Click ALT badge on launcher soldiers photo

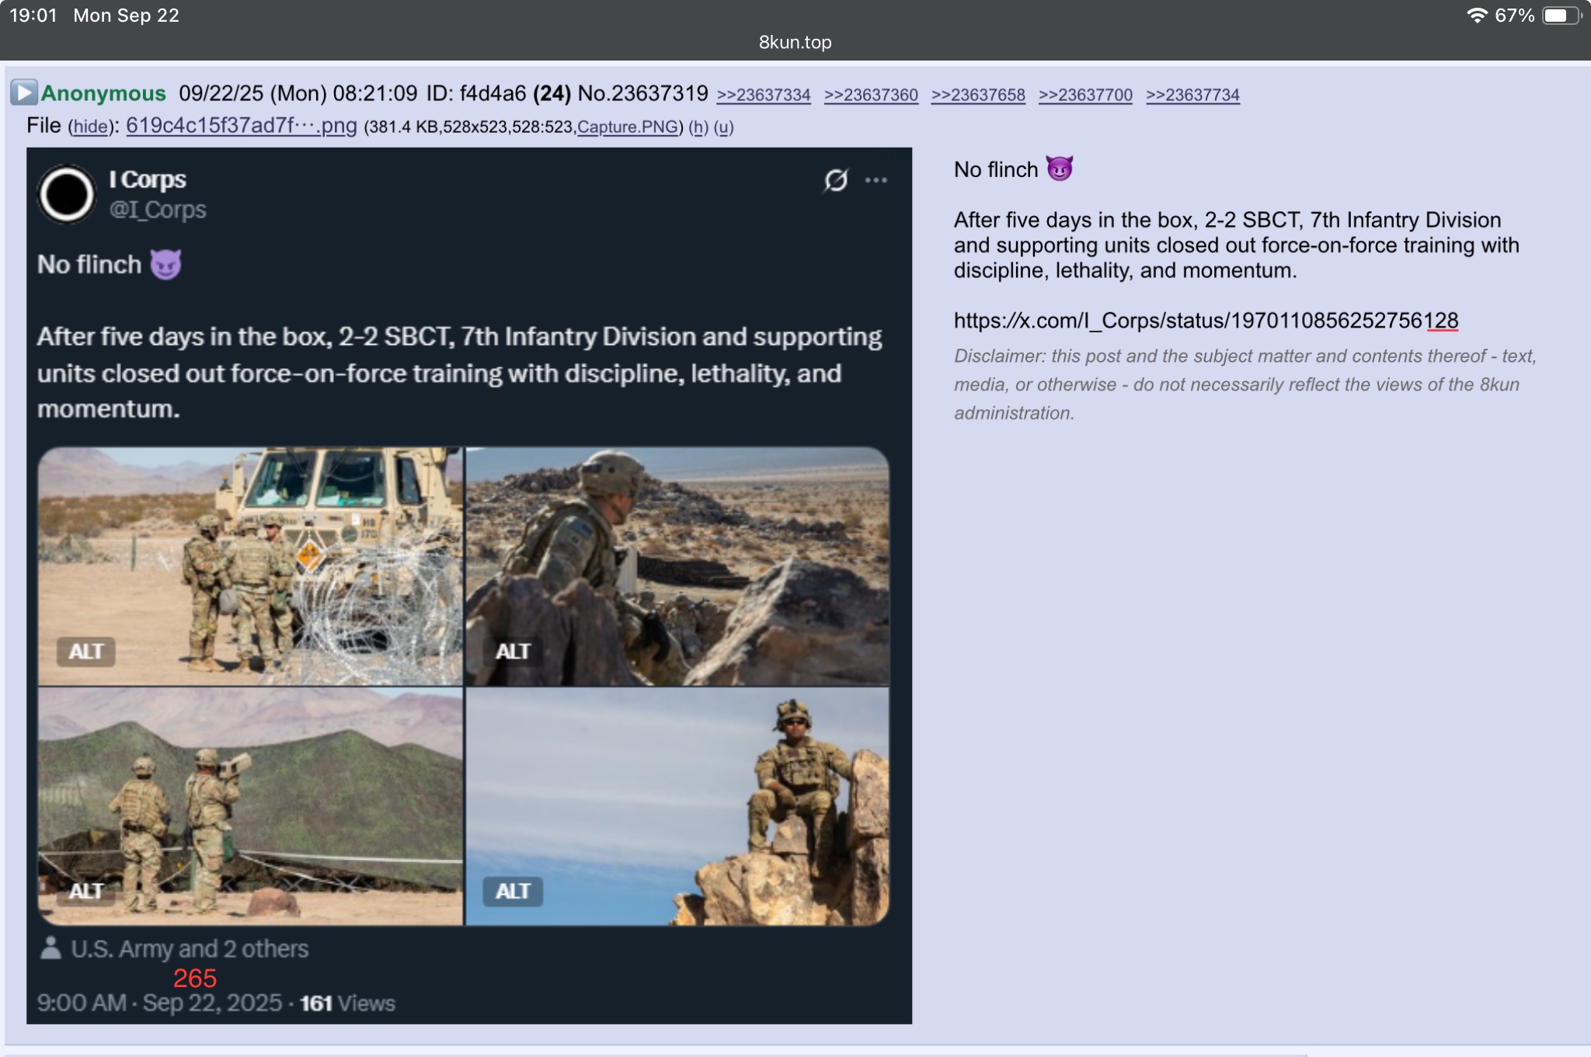pos(85,891)
